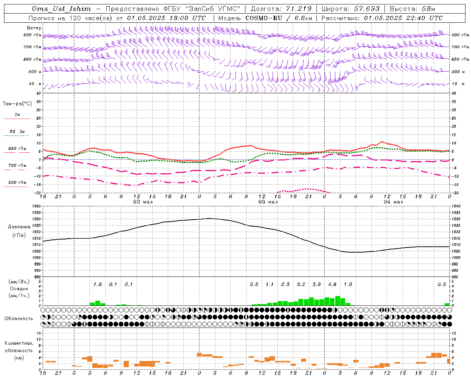Click the 03 мая date label
Screen dimensions: 471x376
[x=268, y=202]
